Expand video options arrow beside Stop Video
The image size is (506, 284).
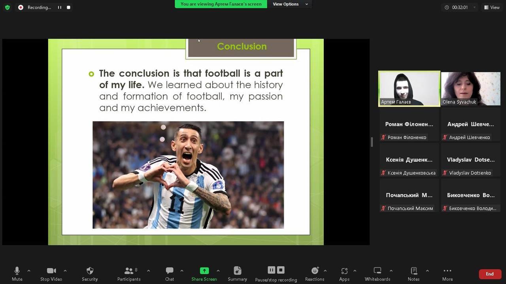pos(65,271)
